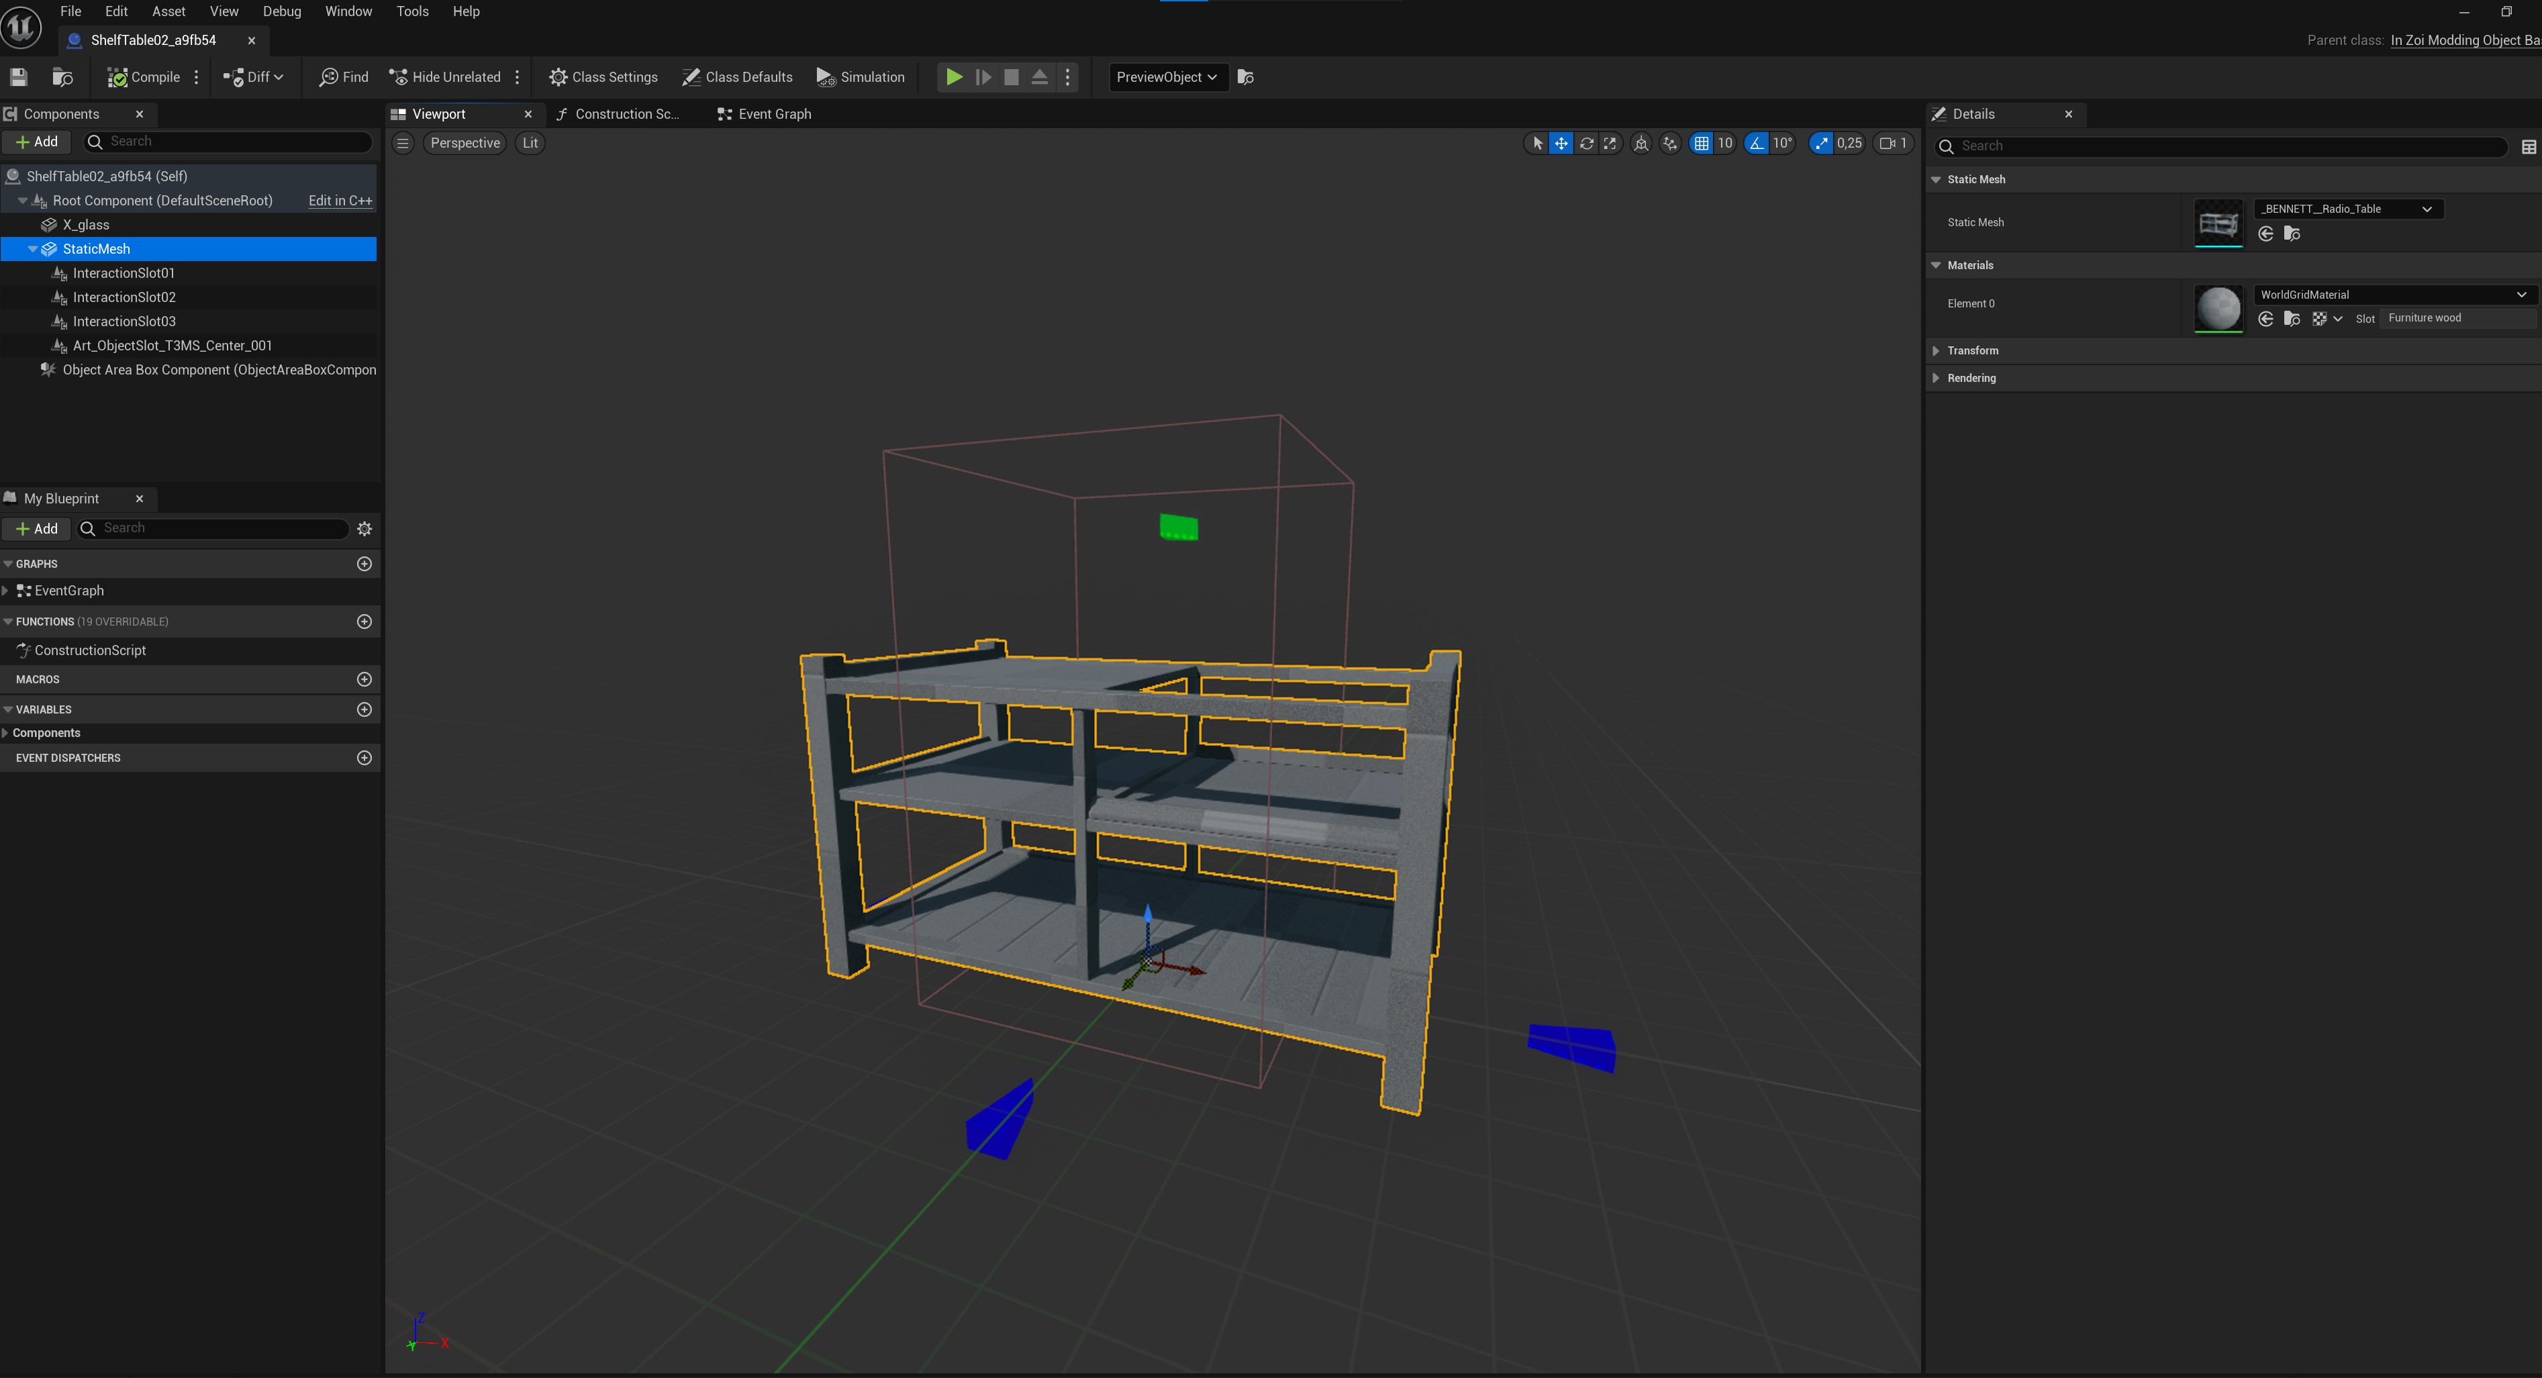Open the Asset menu

click(168, 11)
